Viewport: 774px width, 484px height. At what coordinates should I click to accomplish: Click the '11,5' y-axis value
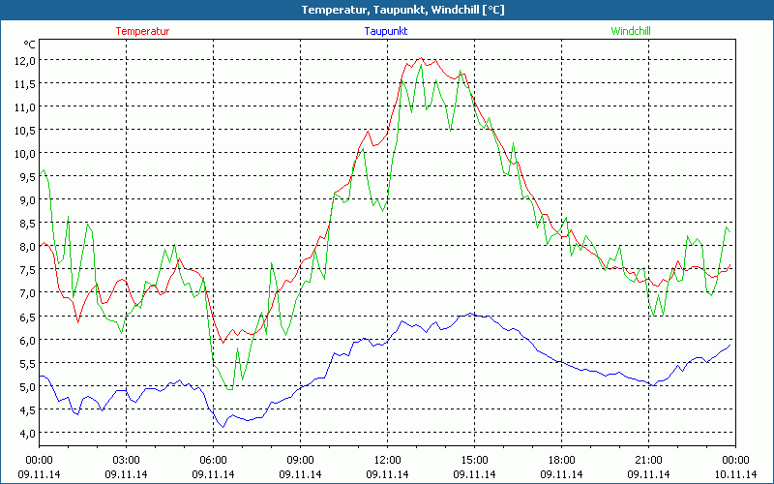click(26, 84)
